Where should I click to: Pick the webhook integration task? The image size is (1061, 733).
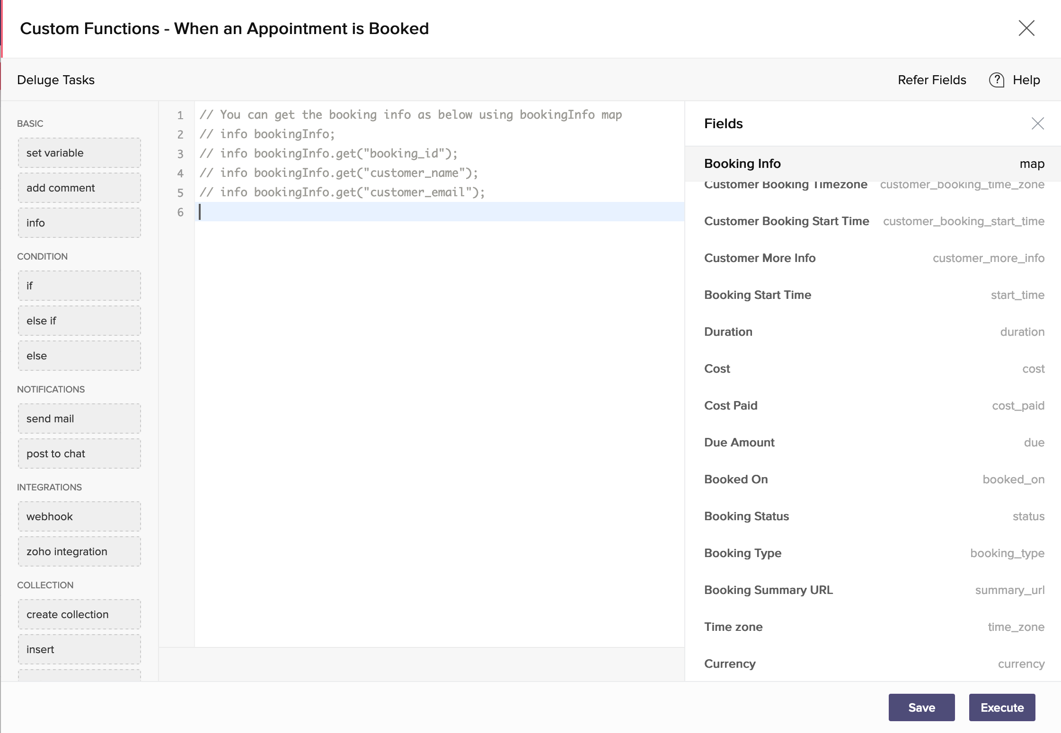click(79, 516)
